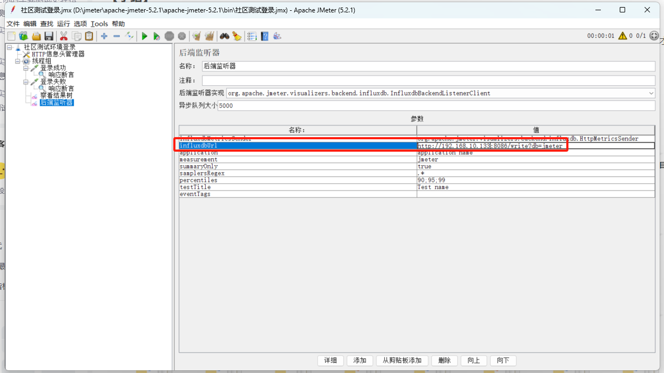Open Search with binoculars icon
Screen dimensions: 664x373
click(x=225, y=36)
